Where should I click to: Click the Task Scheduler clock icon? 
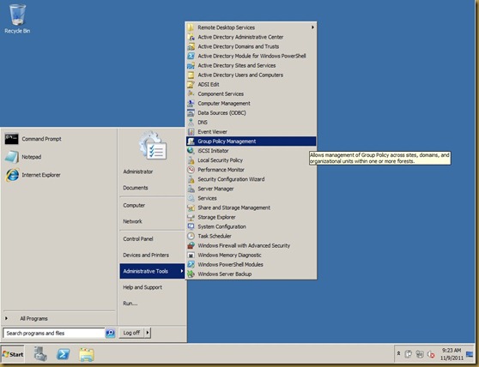coord(191,236)
